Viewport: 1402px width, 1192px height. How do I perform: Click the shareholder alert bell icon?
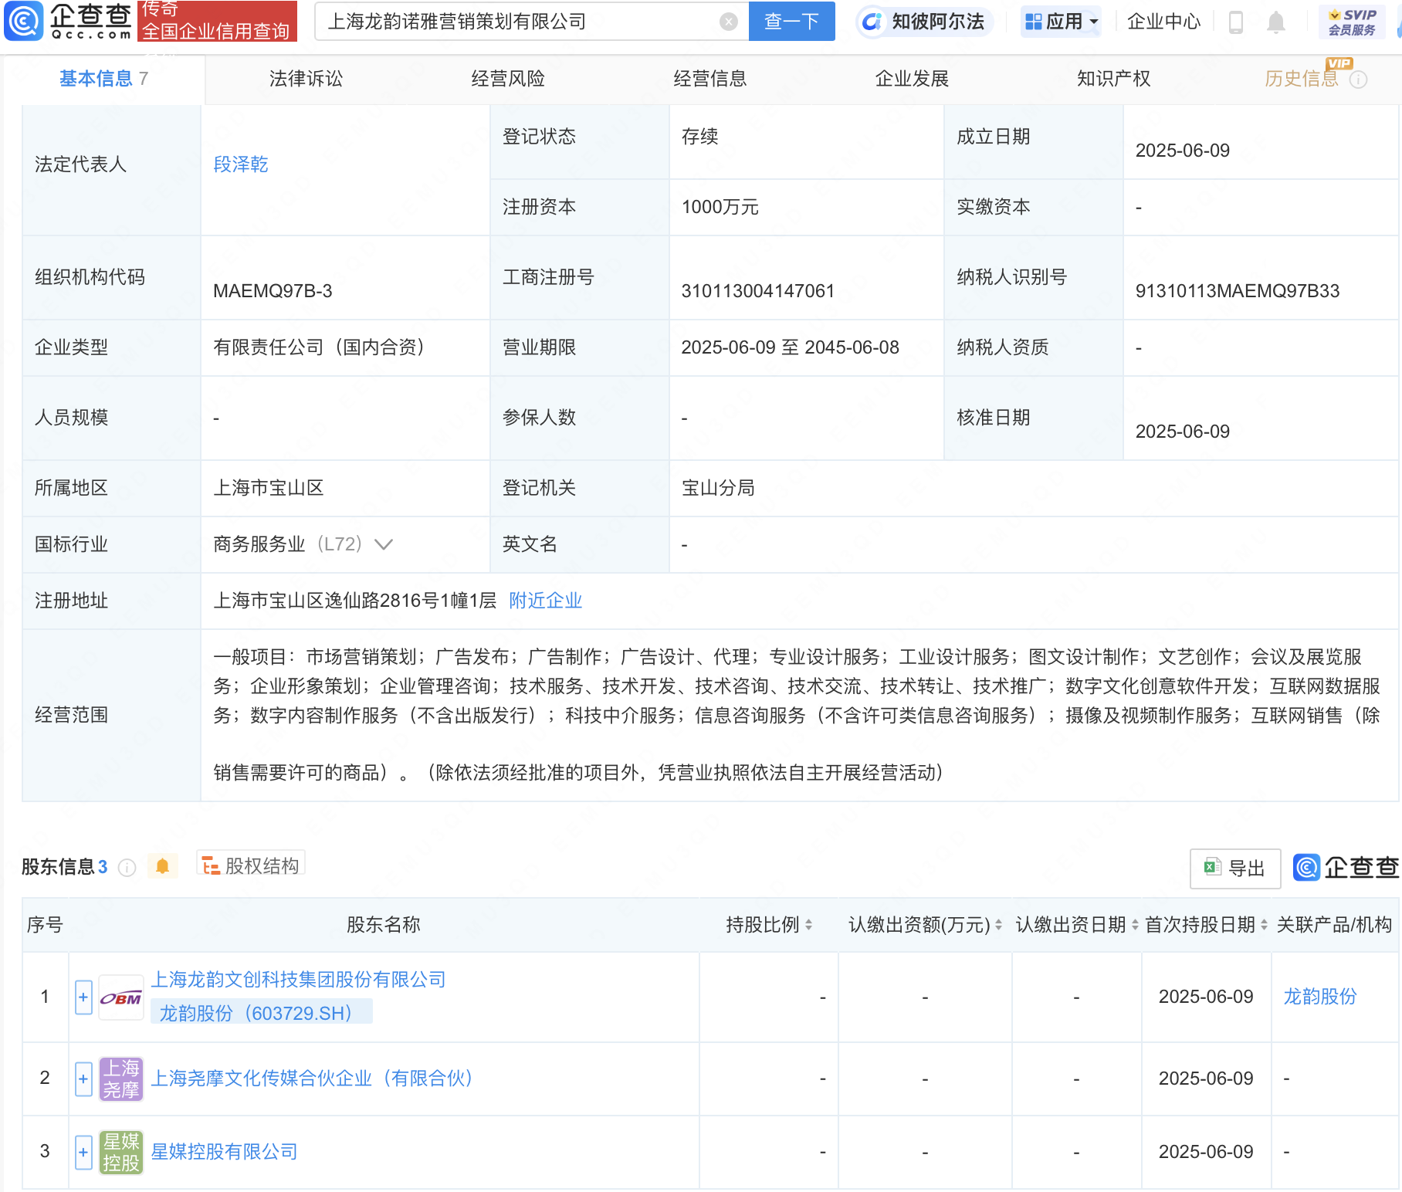click(x=162, y=866)
